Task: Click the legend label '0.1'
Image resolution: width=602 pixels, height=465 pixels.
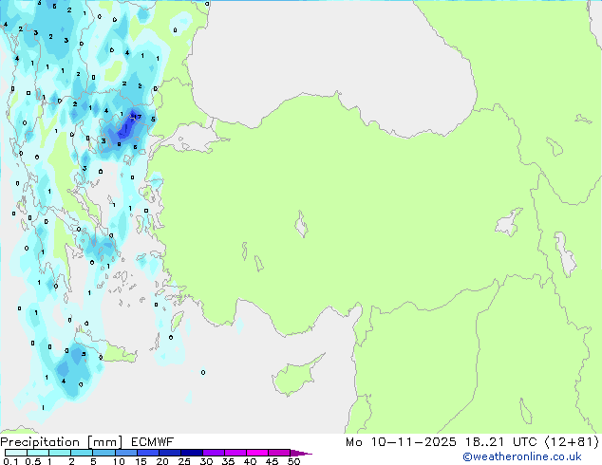Action: pos(10,461)
